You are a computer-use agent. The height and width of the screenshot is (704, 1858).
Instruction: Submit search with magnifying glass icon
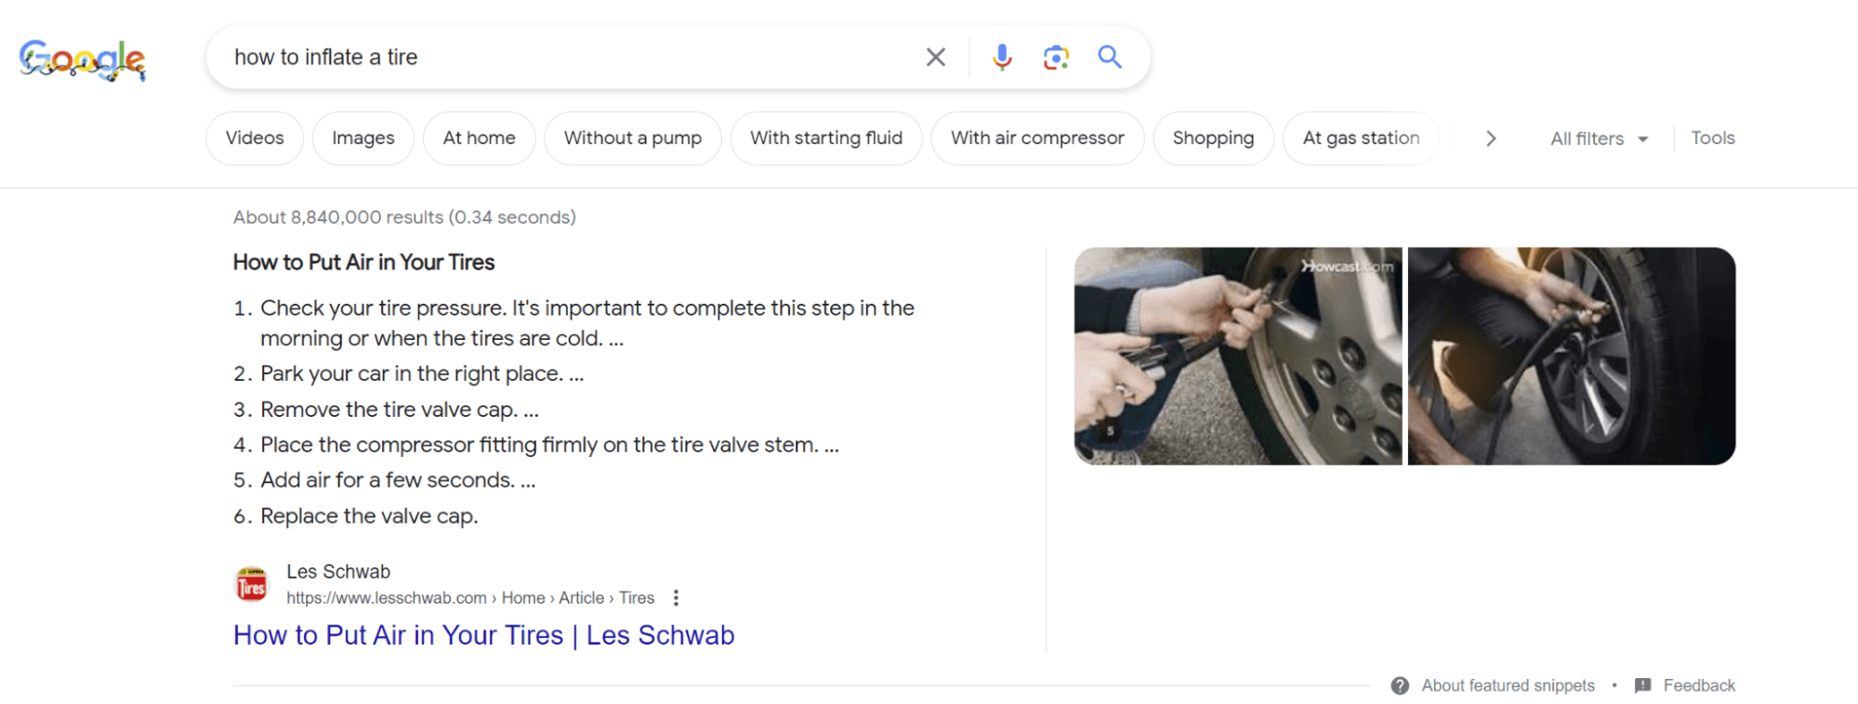[x=1110, y=58]
